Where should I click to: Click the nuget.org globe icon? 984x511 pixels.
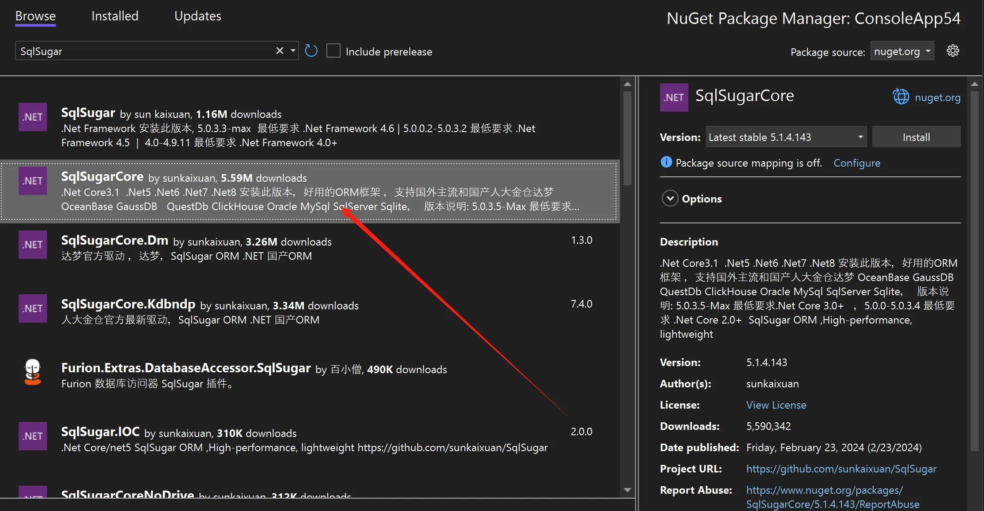pos(901,97)
